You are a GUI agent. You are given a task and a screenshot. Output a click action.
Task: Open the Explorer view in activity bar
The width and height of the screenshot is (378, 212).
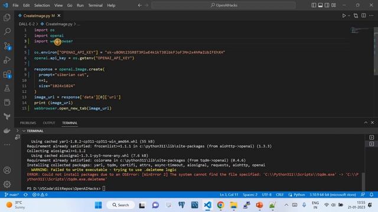tap(7, 18)
